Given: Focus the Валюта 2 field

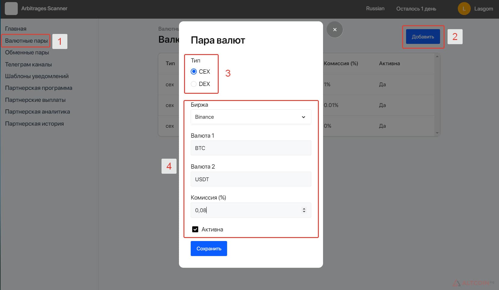Looking at the screenshot, I should tap(251, 179).
